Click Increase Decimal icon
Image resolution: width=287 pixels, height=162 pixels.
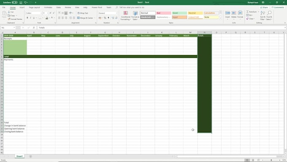pyautogui.click(x=113, y=18)
